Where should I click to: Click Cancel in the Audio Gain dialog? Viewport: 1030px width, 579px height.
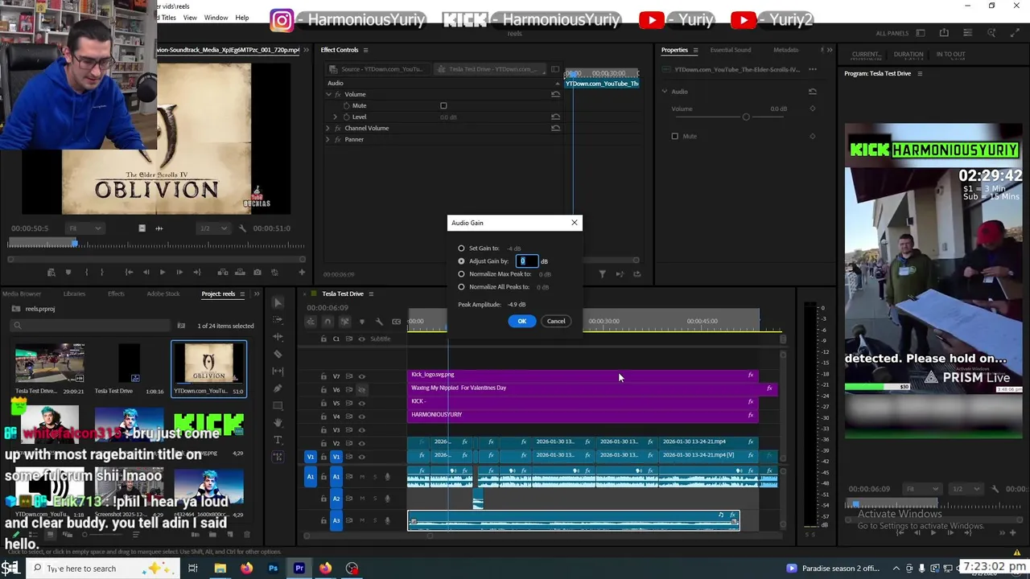tap(556, 321)
